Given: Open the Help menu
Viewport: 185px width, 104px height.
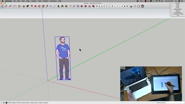Looking at the screenshot, I should 60,1.
